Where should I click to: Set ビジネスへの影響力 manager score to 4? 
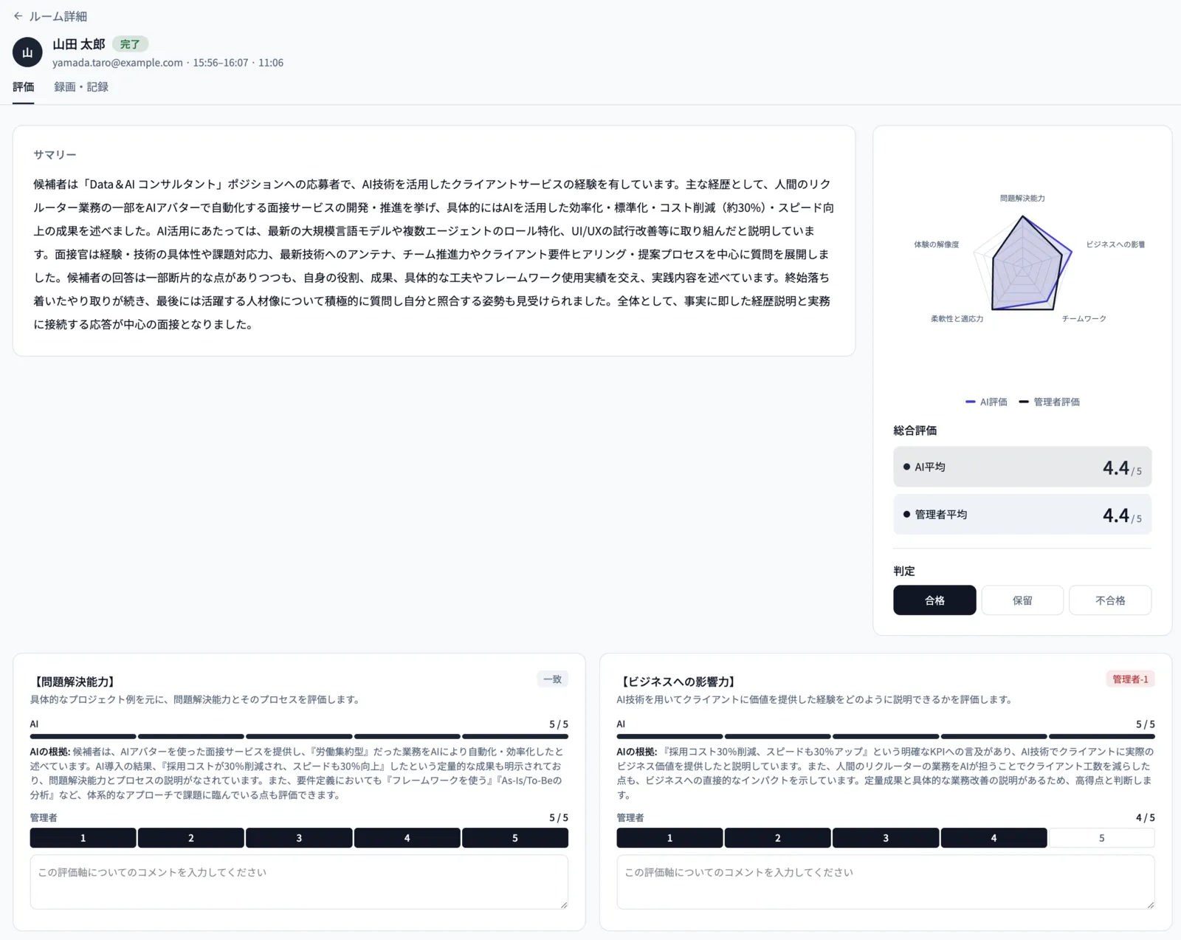[x=994, y=838]
